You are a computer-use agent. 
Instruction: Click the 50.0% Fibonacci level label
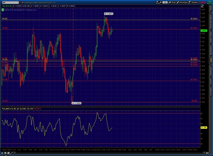pyautogui.click(x=5, y=80)
